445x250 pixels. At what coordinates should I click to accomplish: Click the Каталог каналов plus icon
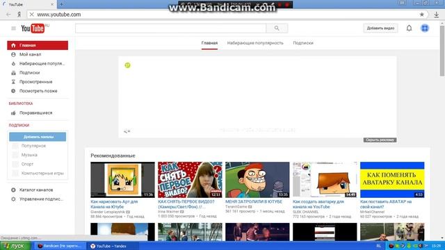[x=13, y=190]
